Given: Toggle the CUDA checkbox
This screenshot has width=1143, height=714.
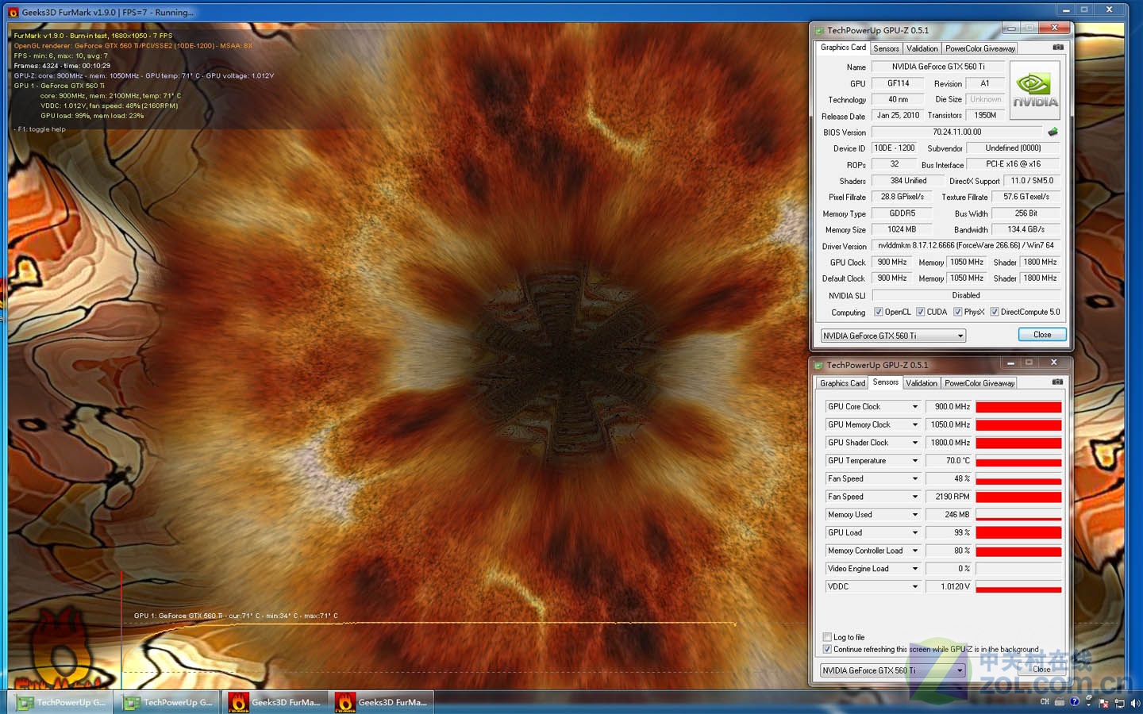Looking at the screenshot, I should [920, 312].
